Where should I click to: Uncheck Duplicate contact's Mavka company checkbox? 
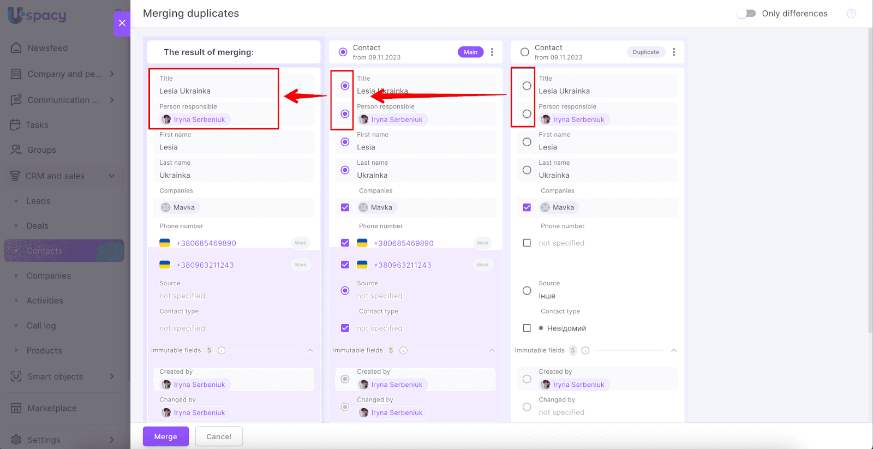pos(527,207)
